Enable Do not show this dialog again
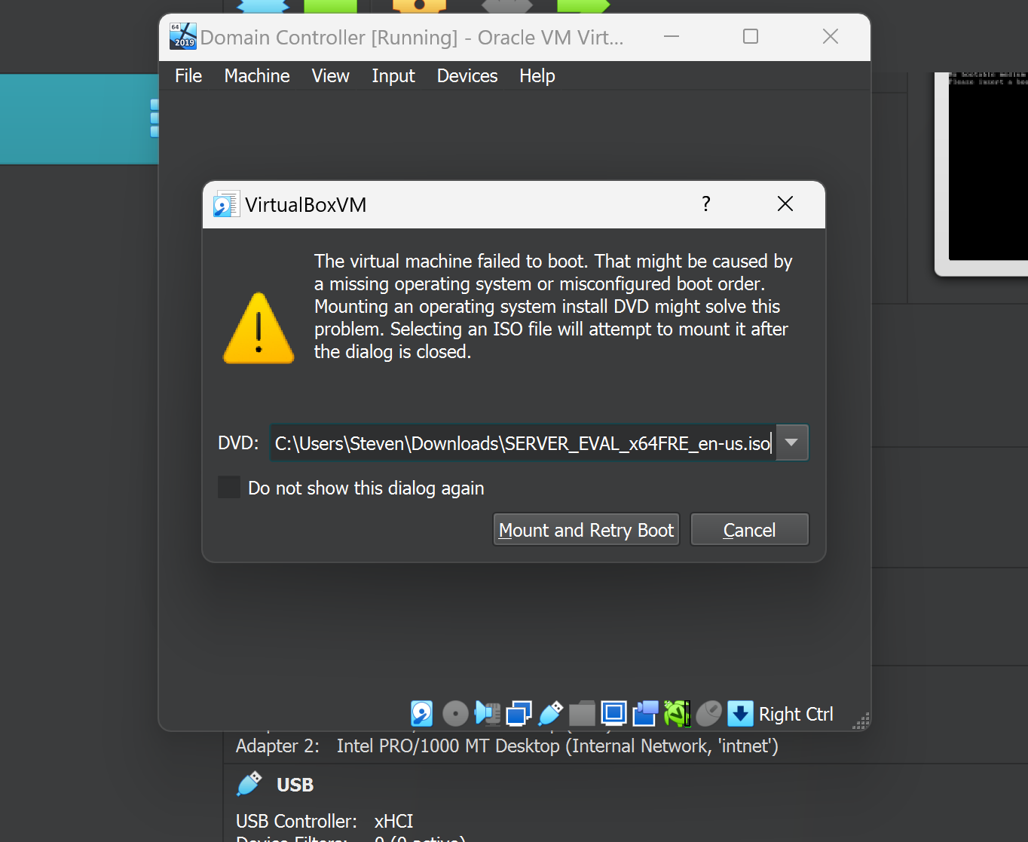 pyautogui.click(x=229, y=487)
